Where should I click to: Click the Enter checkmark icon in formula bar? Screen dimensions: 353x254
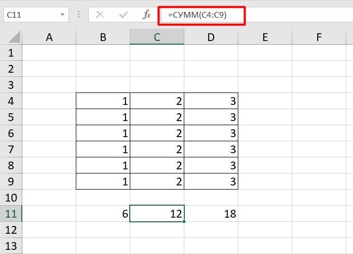(x=122, y=15)
